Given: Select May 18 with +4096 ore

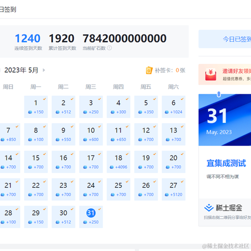Looking at the screenshot, I should (x=118, y=162).
